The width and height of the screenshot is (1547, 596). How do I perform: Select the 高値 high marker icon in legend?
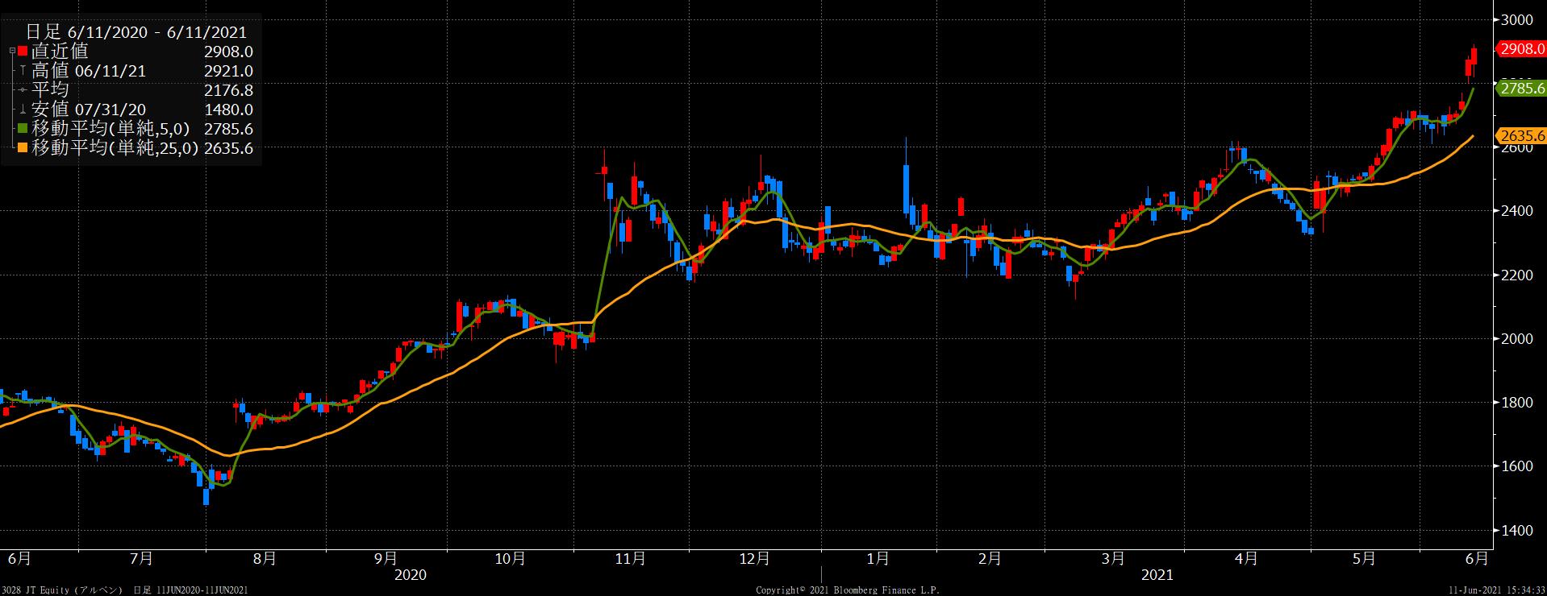(23, 71)
